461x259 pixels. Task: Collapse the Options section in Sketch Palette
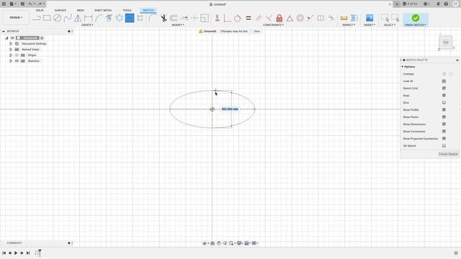(x=402, y=67)
